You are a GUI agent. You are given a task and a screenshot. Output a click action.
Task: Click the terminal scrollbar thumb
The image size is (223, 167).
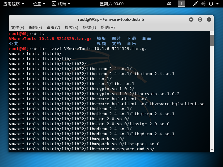pyautogui.click(x=212, y=40)
